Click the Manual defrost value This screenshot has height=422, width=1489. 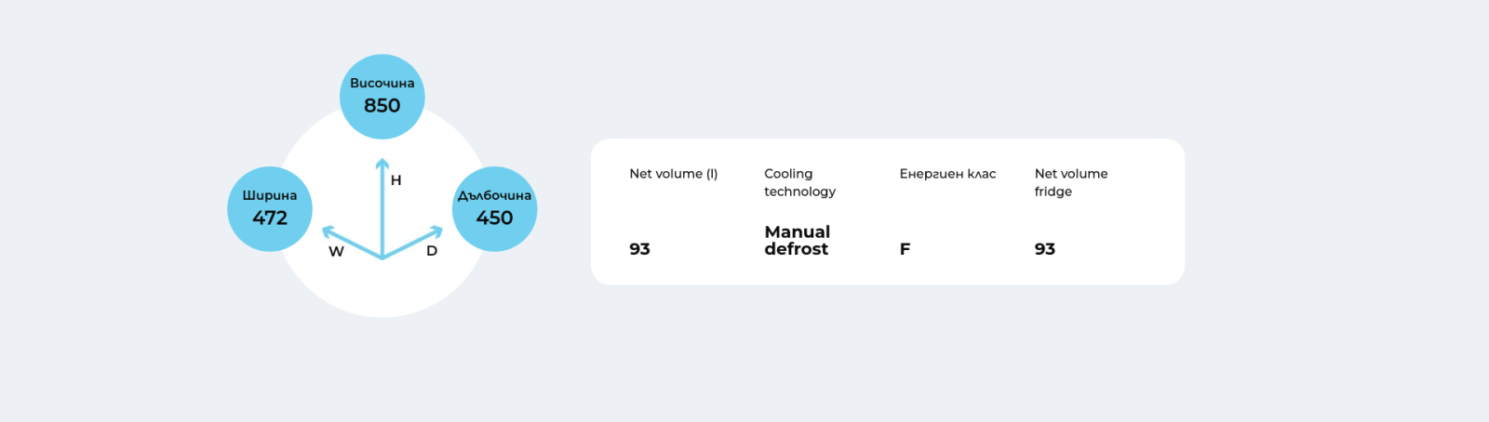click(798, 240)
